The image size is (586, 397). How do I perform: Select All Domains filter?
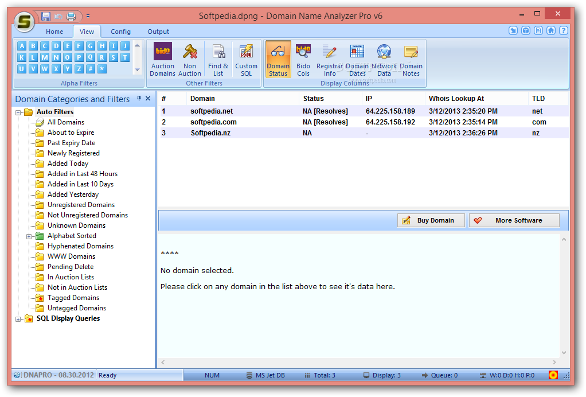[66, 122]
